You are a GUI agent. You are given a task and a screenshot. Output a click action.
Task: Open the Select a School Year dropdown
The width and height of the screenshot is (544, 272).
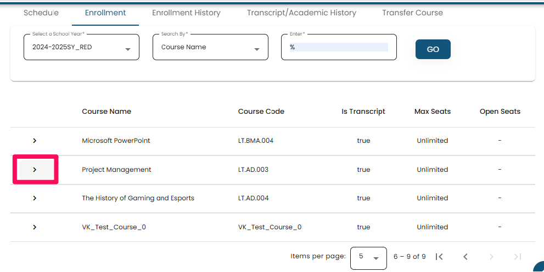pos(81,48)
